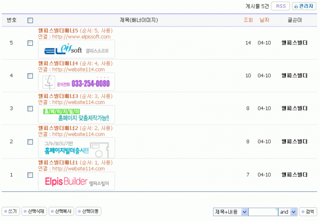Screen dimensions: 320x221
Task: Click the Elpis Builder pink banner image
Action: (76, 181)
